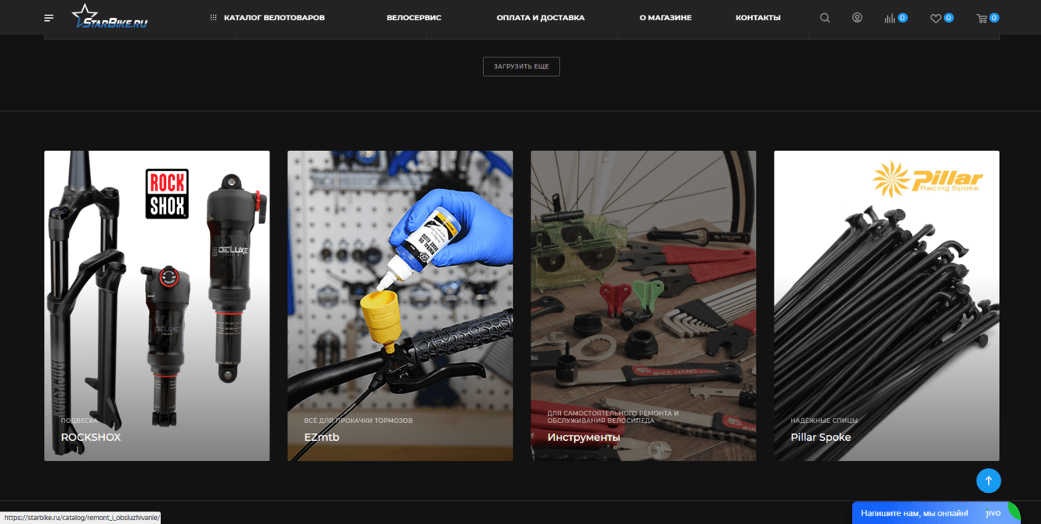Open the Pillar Spoke banner
1041x524 pixels.
pos(886,306)
